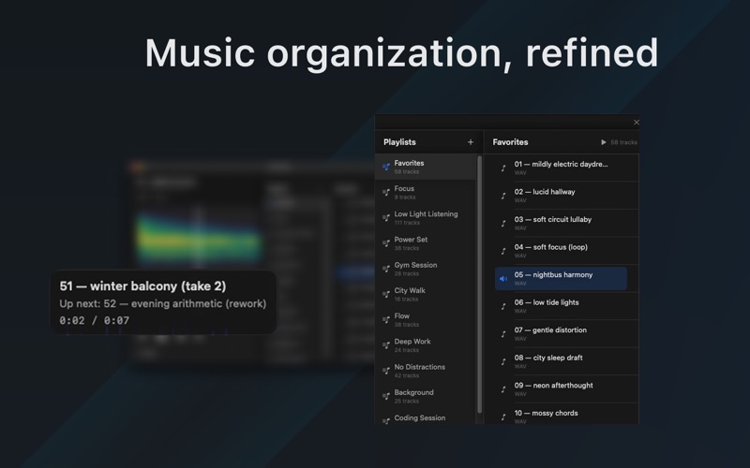Image resolution: width=750 pixels, height=468 pixels.
Task: Click the note icon beside soft circuit lullaby
Action: point(503,223)
